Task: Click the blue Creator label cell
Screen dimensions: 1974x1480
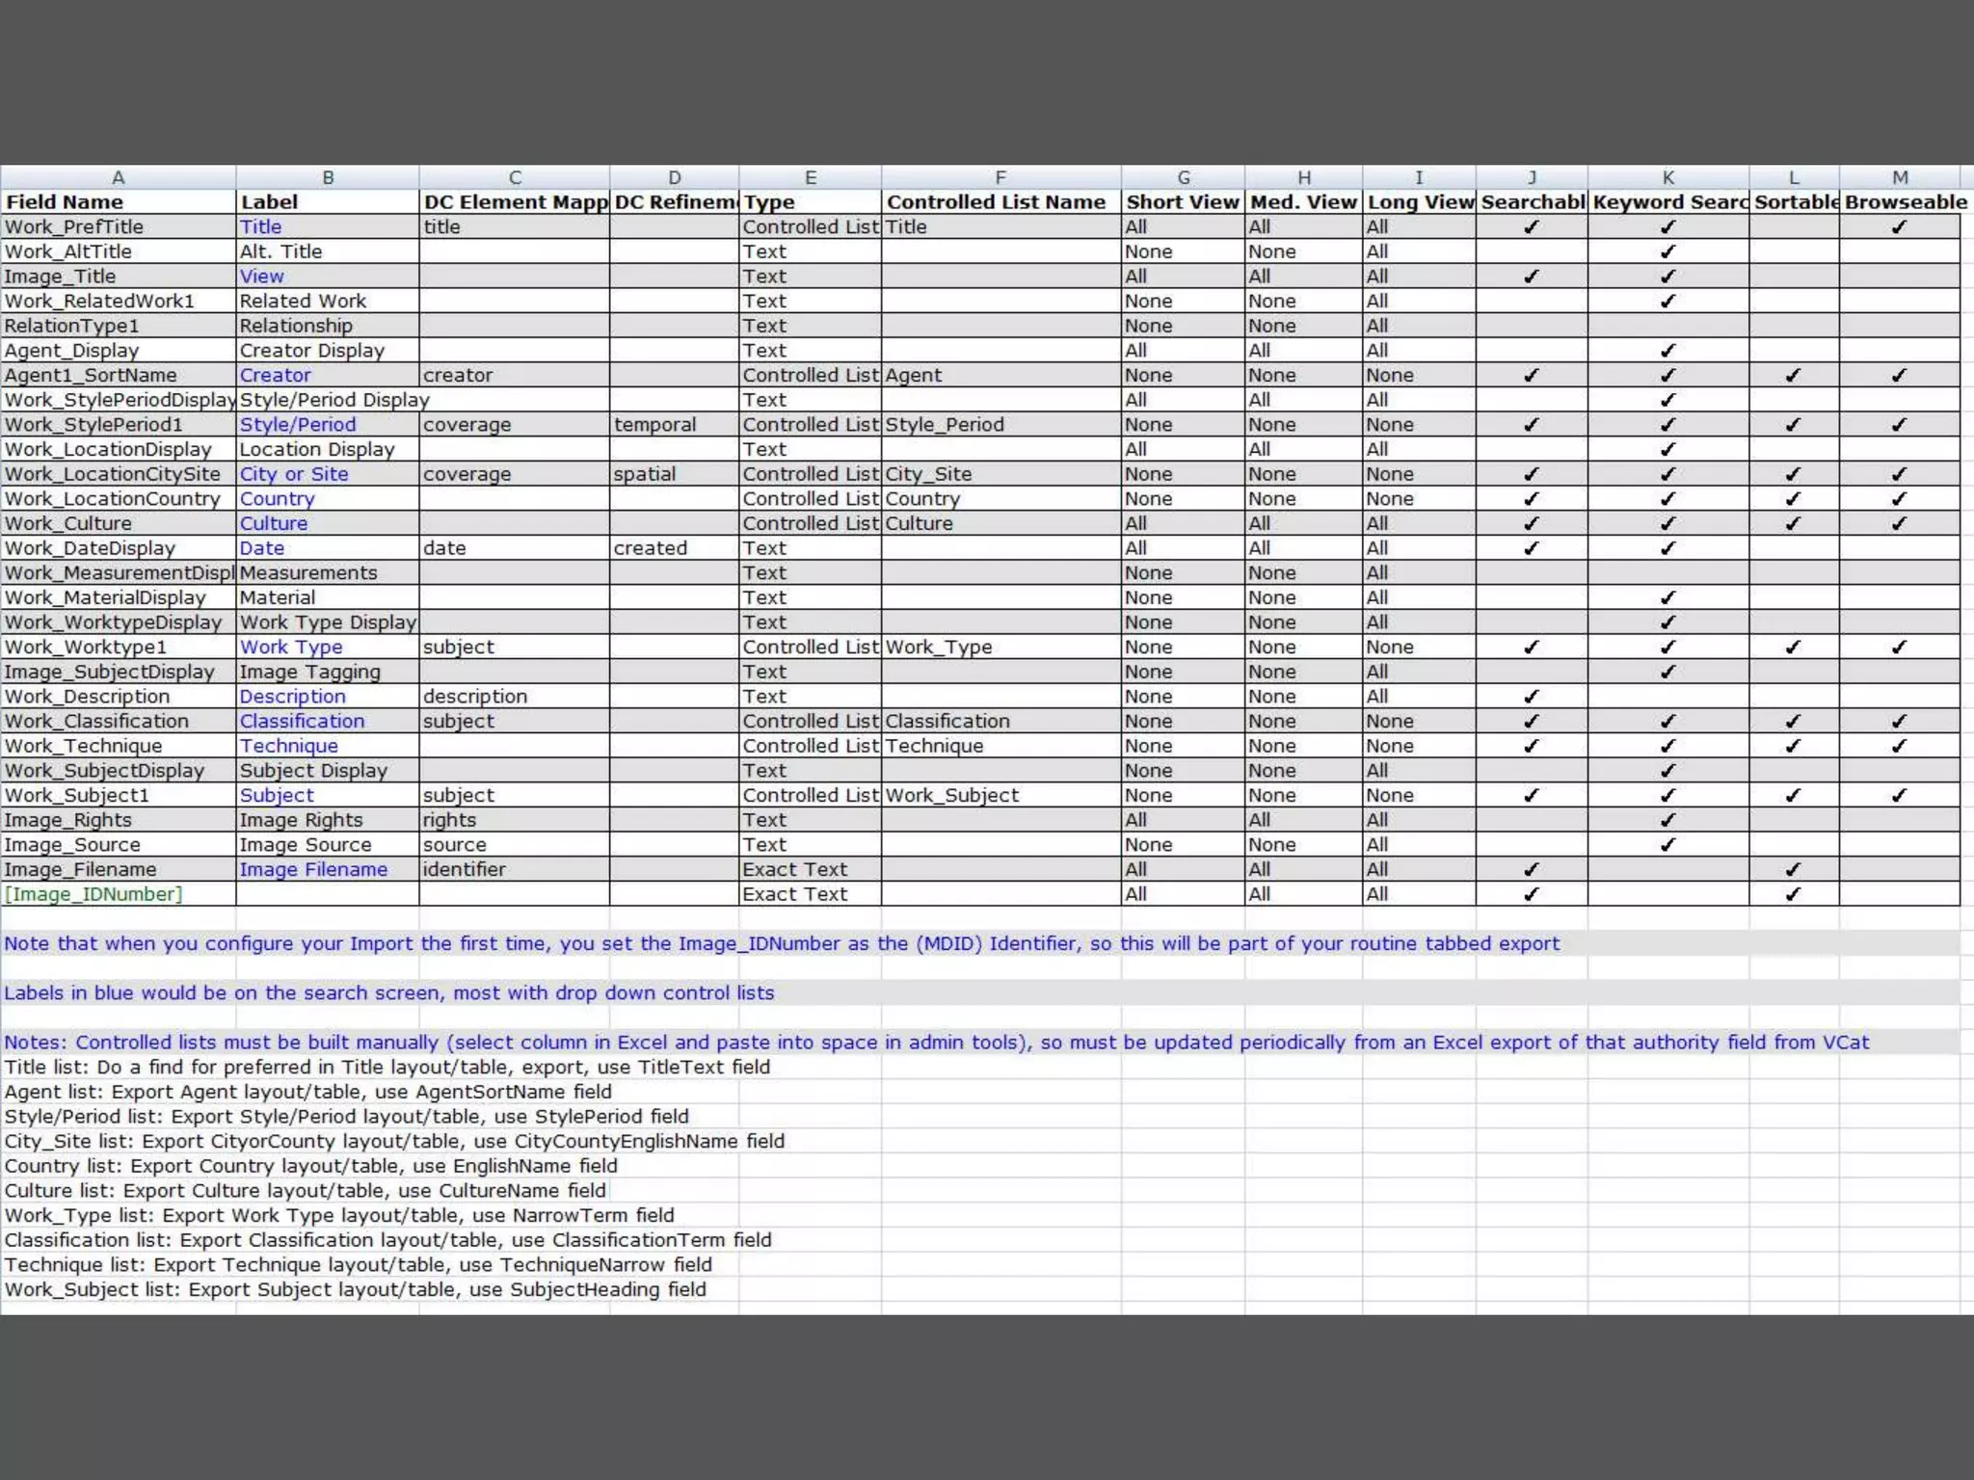Action: (x=276, y=376)
